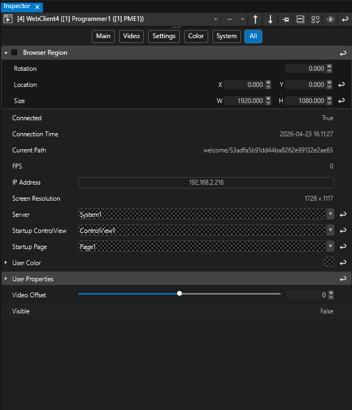This screenshot has height=410, width=352.
Task: Click the Startup ControlView field showing ControlView1
Action: tap(202, 230)
